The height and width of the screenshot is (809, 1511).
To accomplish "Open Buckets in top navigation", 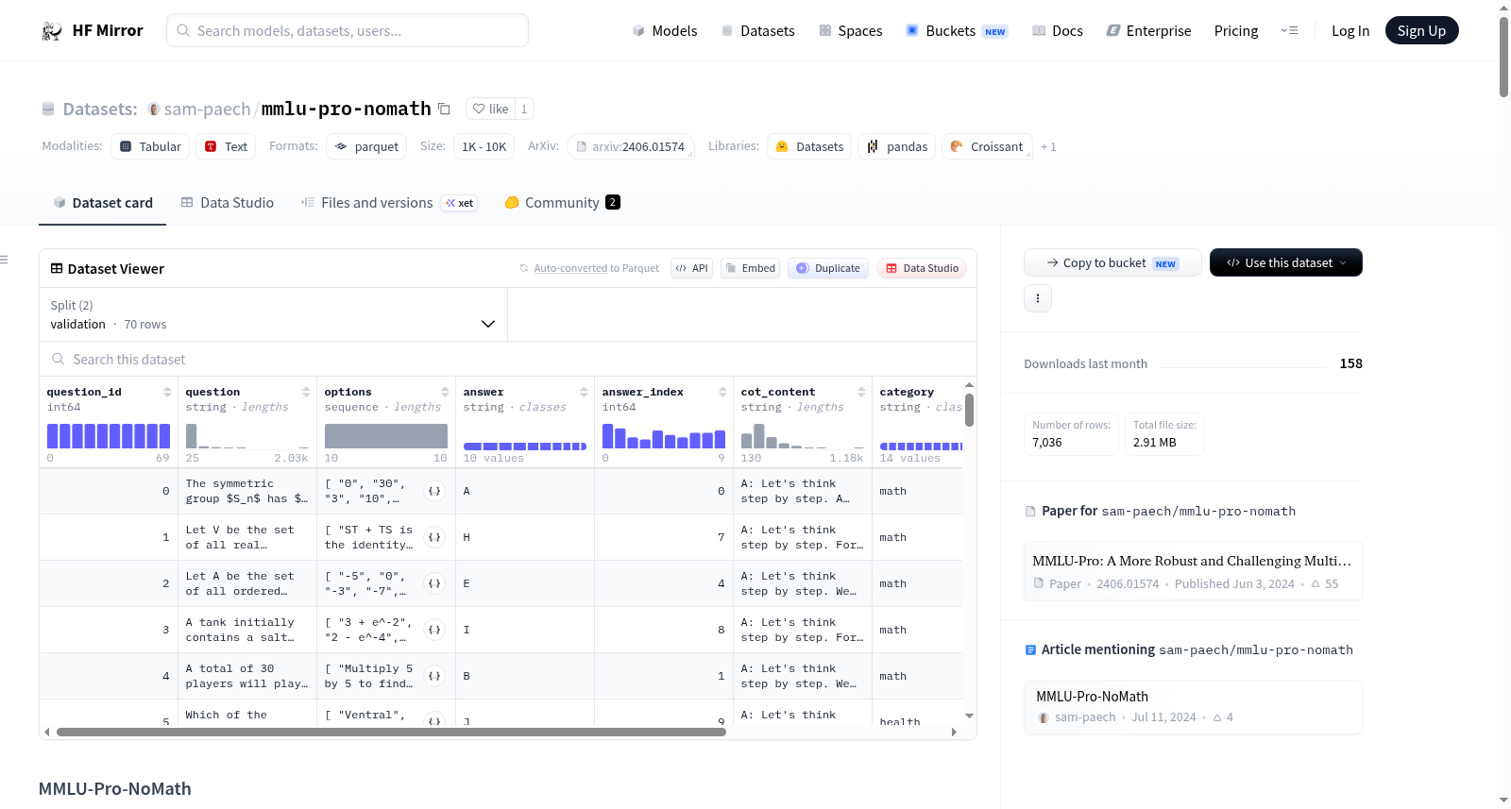I will click(957, 30).
